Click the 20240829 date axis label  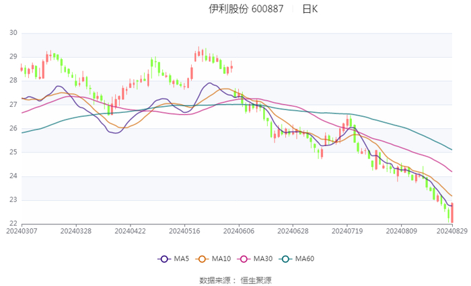click(x=451, y=232)
